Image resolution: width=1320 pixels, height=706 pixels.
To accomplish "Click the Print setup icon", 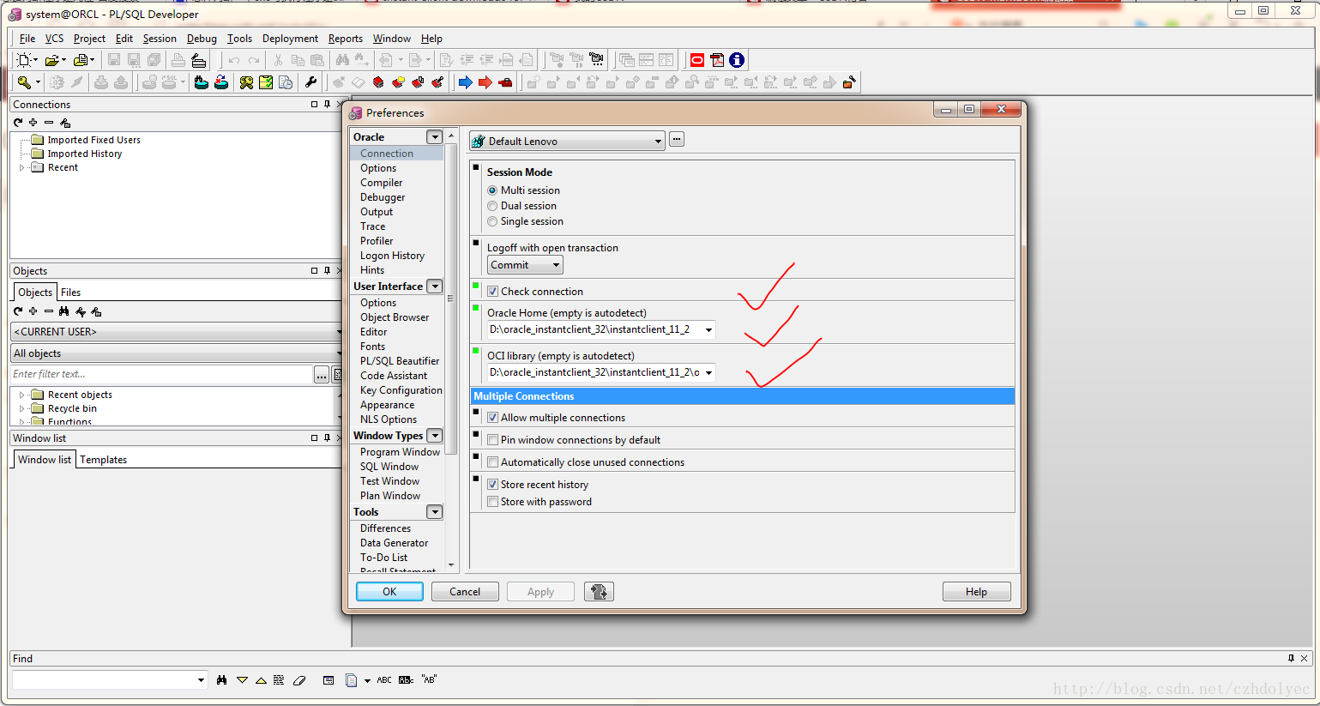I will click(x=198, y=60).
